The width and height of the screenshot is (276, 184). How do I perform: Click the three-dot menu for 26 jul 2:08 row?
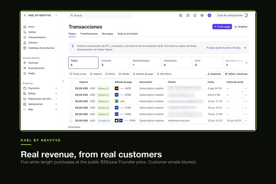coord(246,95)
